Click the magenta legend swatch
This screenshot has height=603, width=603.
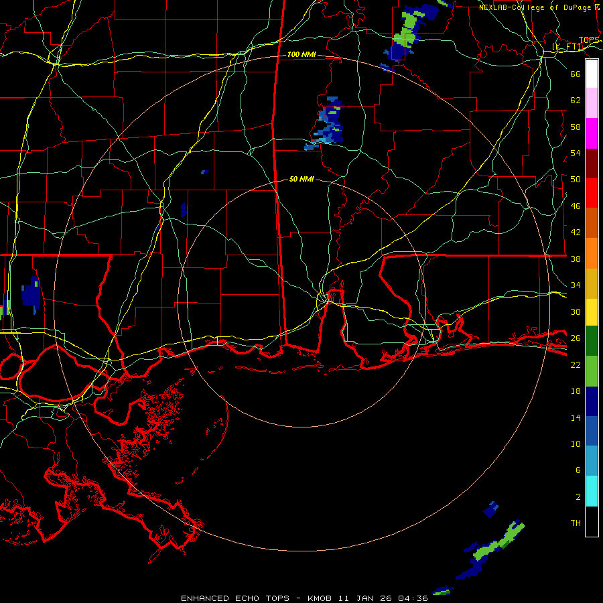pos(592,133)
